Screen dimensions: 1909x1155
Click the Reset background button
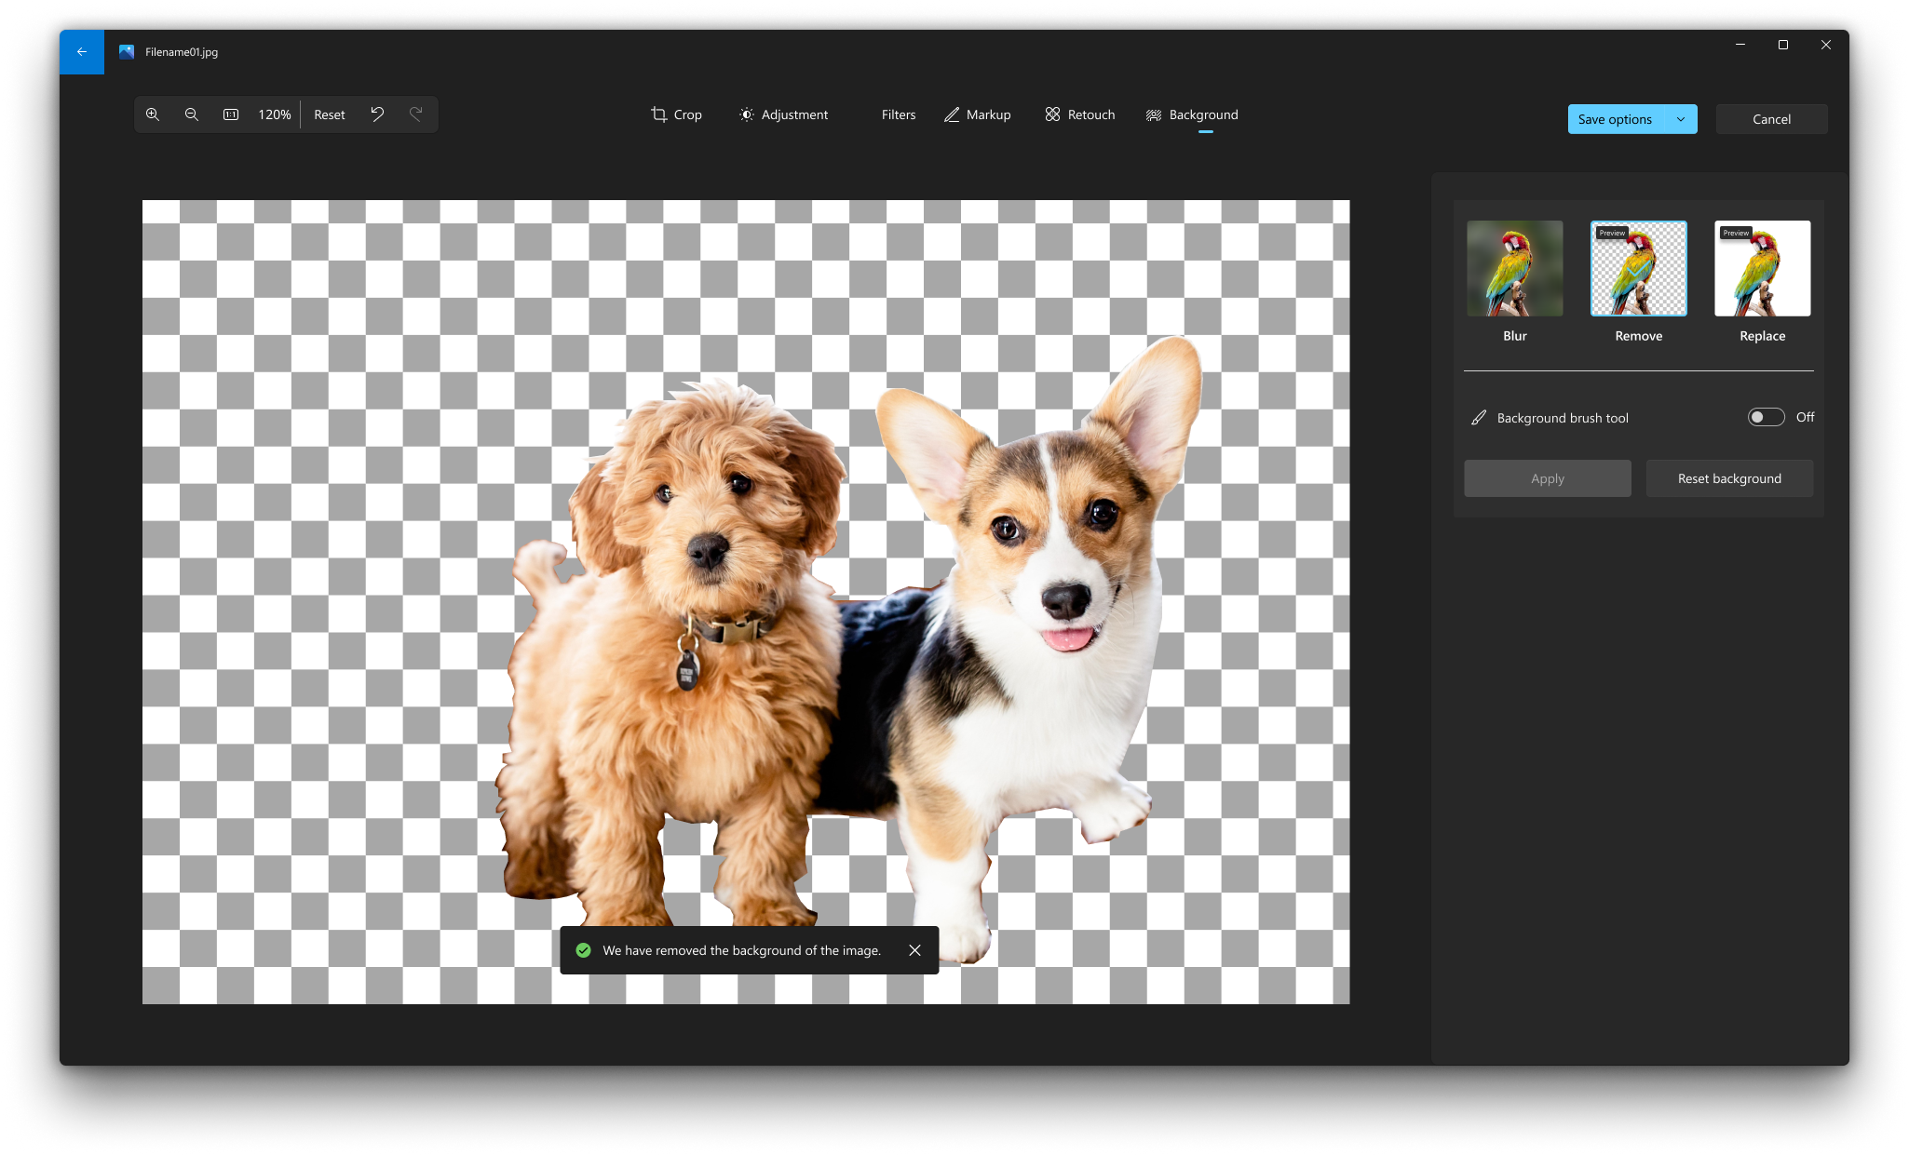click(x=1729, y=478)
